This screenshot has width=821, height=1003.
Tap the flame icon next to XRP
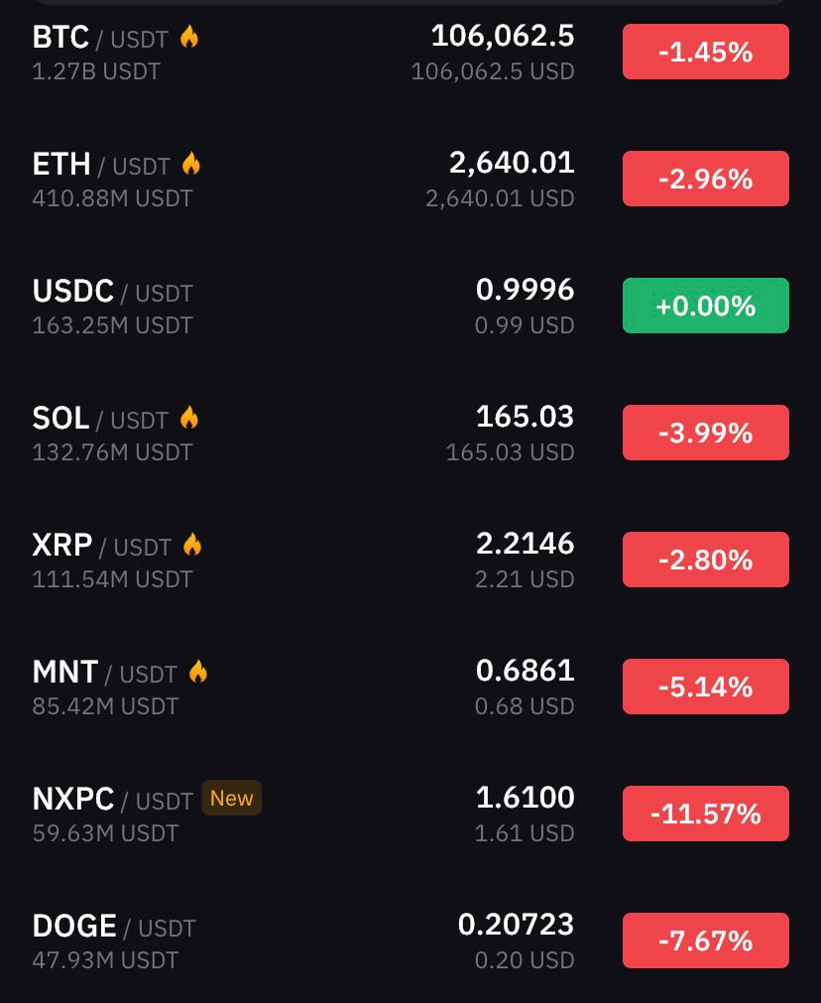pos(192,545)
